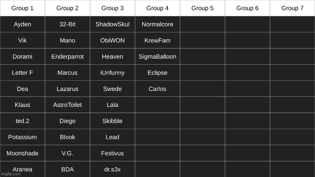This screenshot has height=177, width=315.
Task: Select the SigmaBalloon cell
Action: point(157,57)
